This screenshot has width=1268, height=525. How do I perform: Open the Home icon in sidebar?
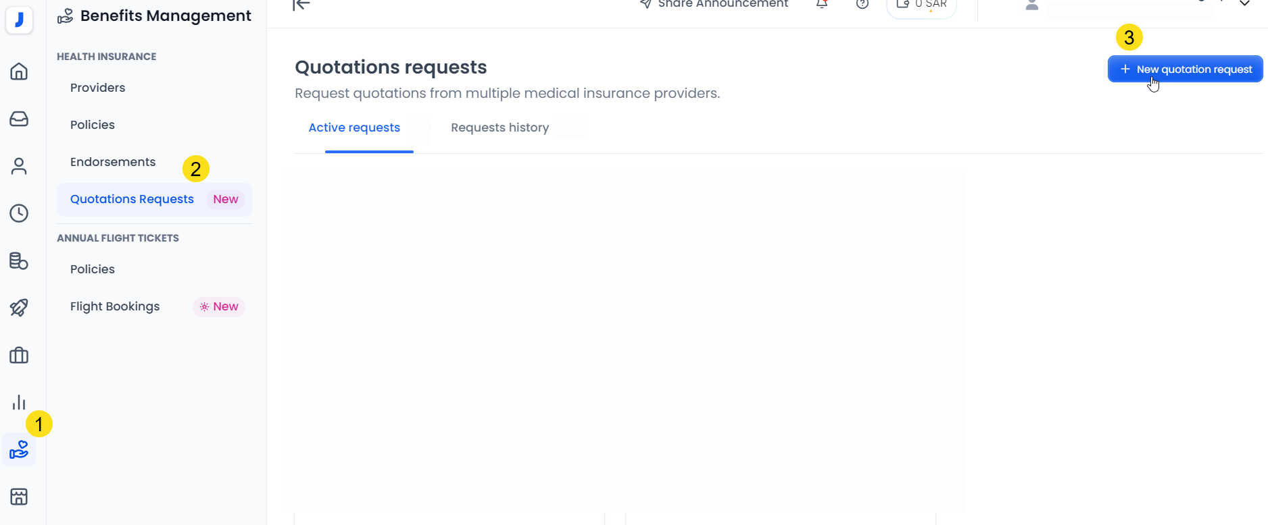point(19,71)
